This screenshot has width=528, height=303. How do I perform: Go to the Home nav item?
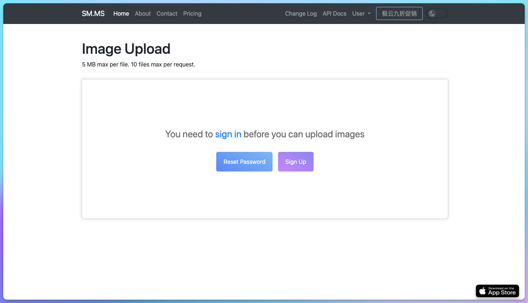121,13
